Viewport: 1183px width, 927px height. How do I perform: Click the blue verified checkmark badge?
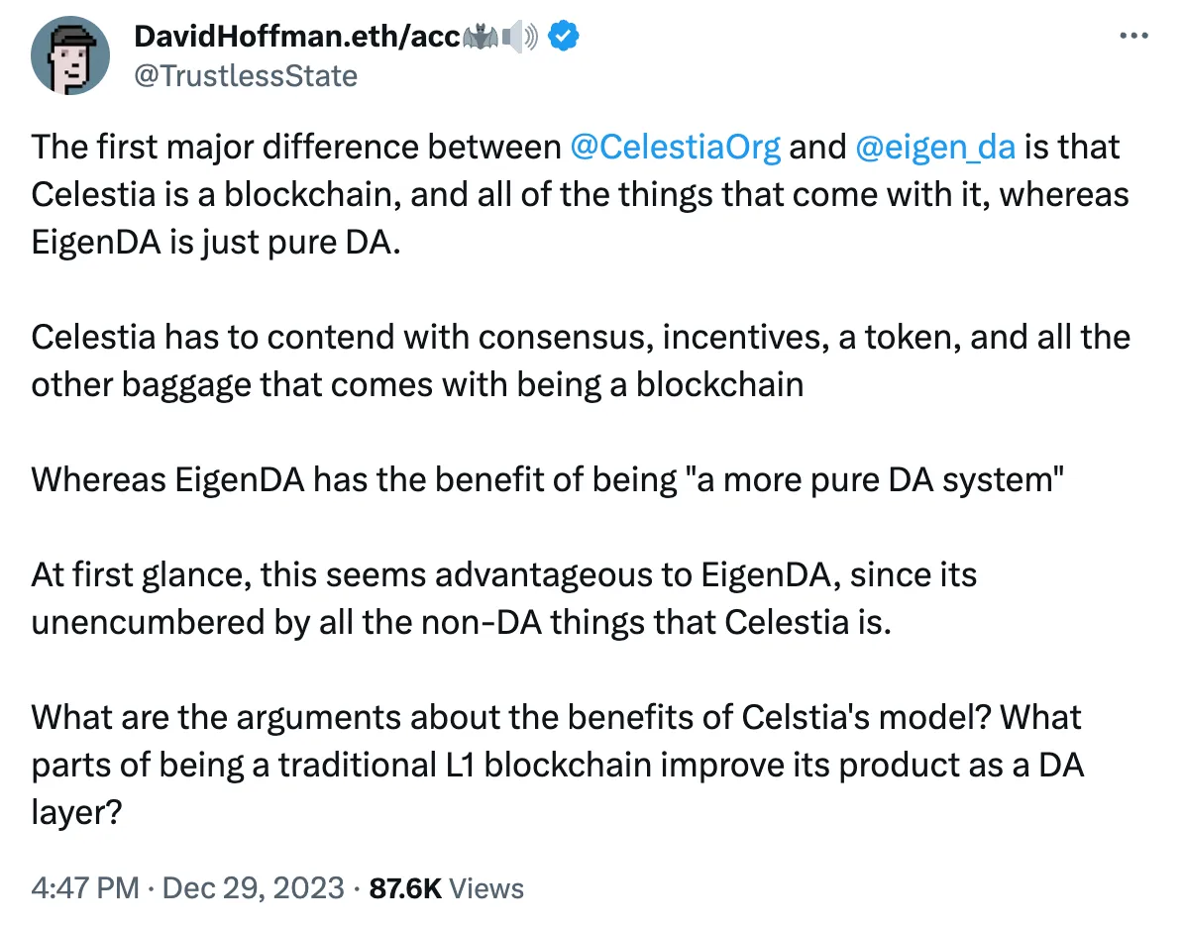click(x=563, y=37)
